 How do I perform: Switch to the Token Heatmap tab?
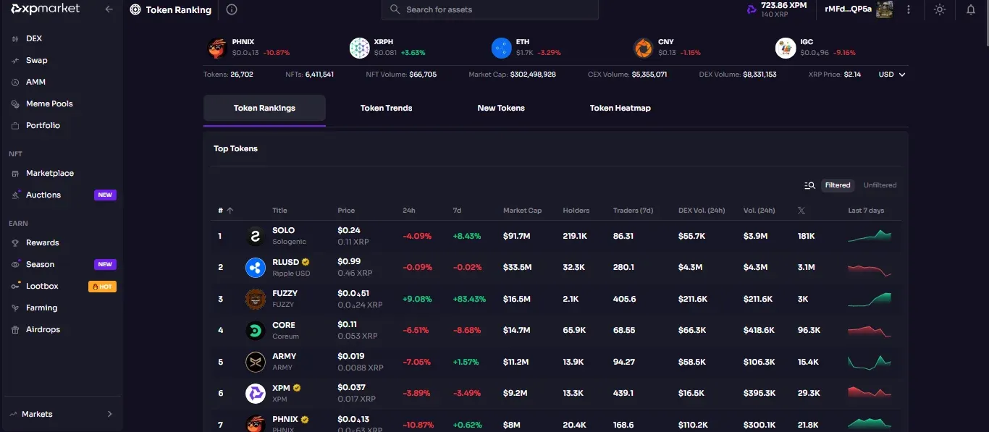(620, 108)
